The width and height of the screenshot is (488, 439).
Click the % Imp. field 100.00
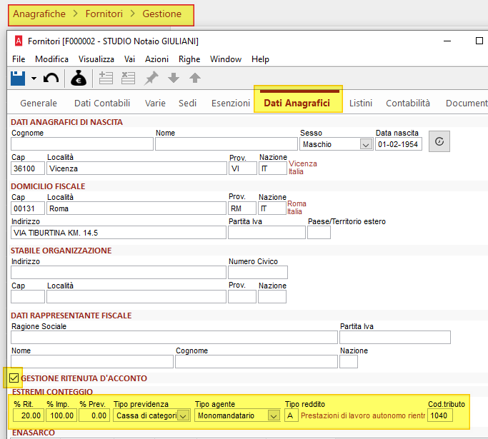(61, 415)
